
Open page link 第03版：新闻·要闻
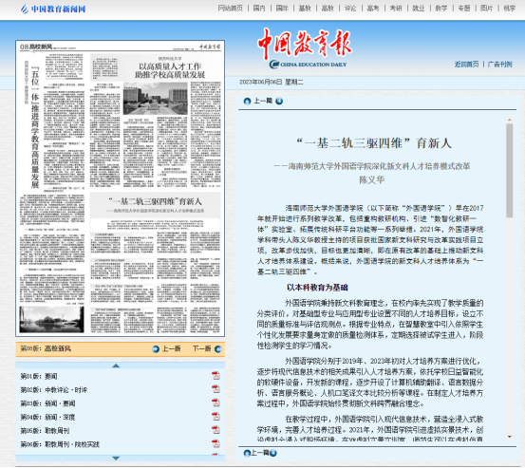[x=47, y=403]
